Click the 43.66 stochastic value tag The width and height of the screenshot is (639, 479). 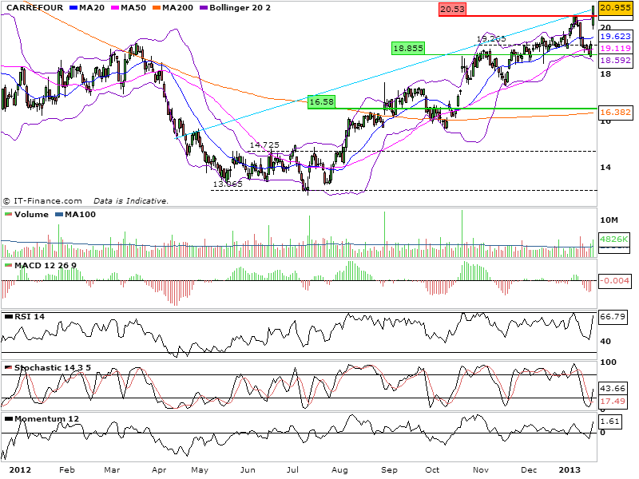click(x=613, y=388)
